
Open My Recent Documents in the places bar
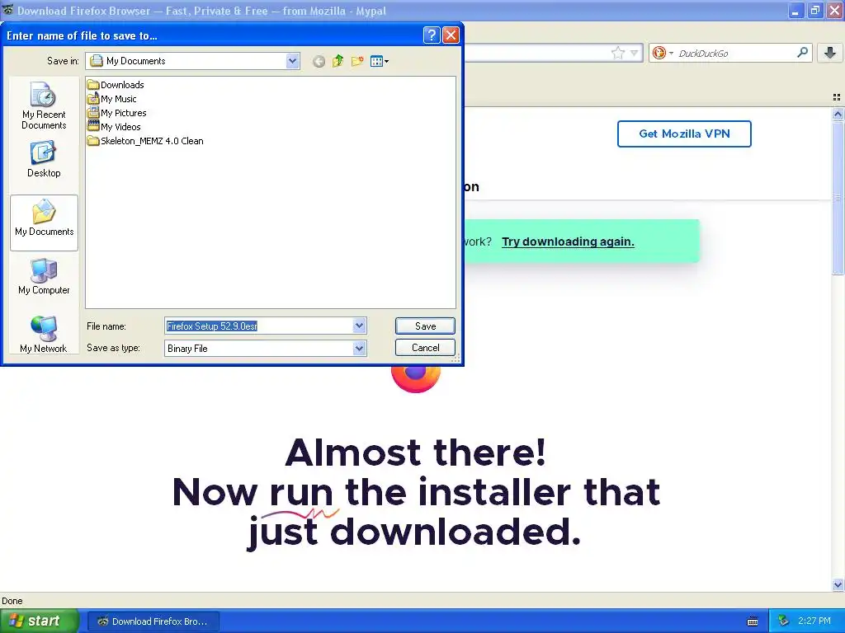click(44, 105)
